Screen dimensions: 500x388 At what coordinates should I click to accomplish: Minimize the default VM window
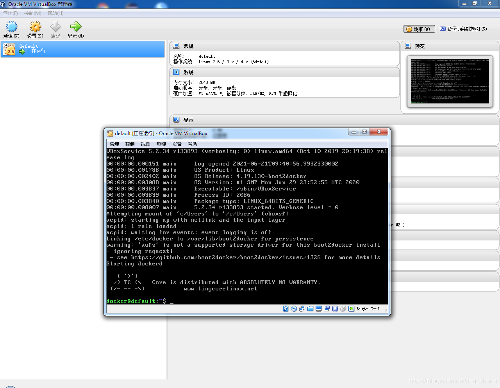point(354,132)
